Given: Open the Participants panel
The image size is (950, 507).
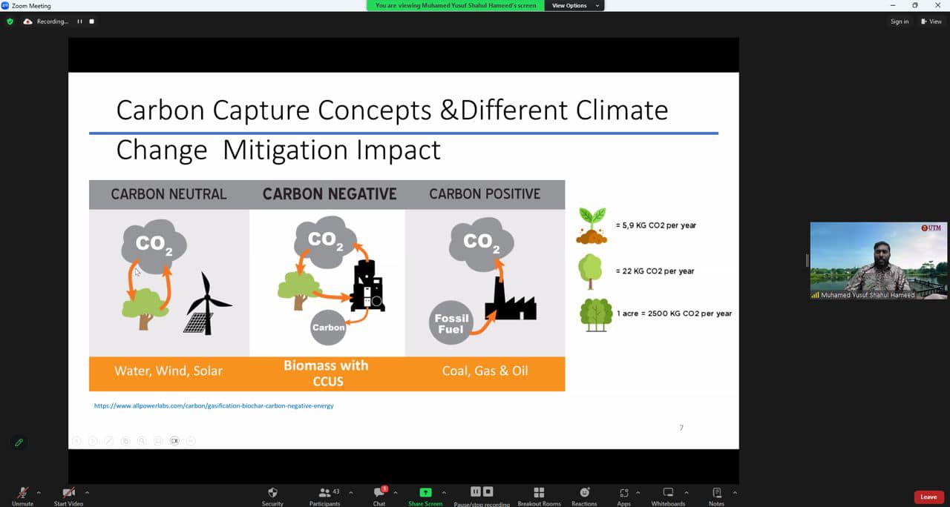Looking at the screenshot, I should click(x=325, y=495).
